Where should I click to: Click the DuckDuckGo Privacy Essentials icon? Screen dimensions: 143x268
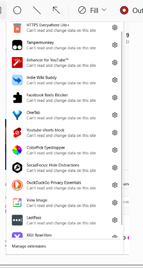(x=17, y=185)
